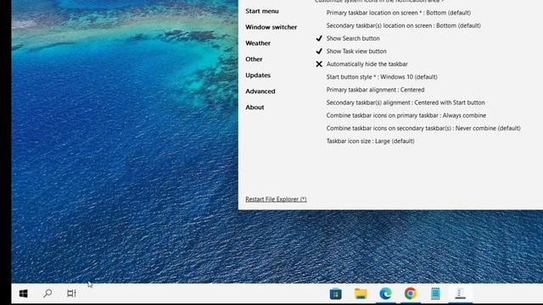Image resolution: width=543 pixels, height=305 pixels.
Task: Change Start button style setting
Action: (x=382, y=77)
